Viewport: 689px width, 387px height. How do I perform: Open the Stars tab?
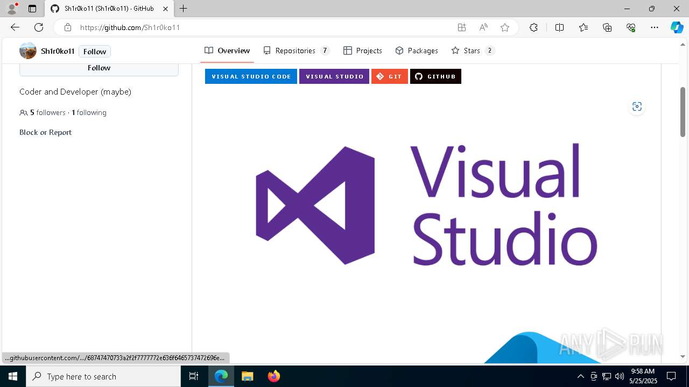point(473,51)
